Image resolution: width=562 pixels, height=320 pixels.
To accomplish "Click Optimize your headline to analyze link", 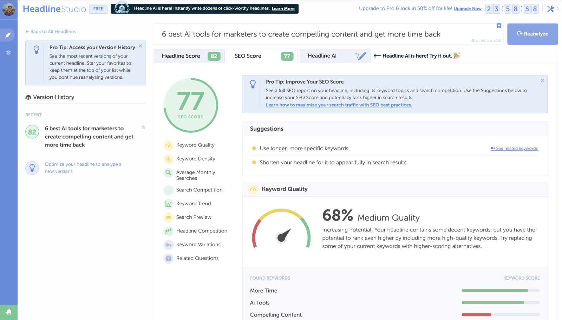I will point(83,168).
